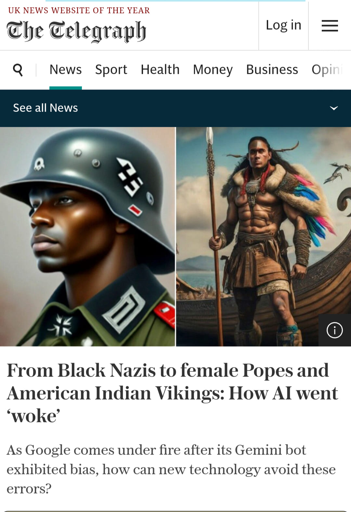Open the hamburger menu icon
The width and height of the screenshot is (351, 512).
330,26
